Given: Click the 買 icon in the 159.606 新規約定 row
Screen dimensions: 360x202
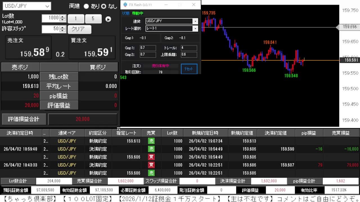Looking at the screenshot, I should (x=151, y=157).
